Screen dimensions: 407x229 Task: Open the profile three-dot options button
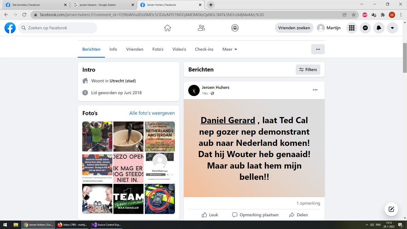pyautogui.click(x=318, y=49)
